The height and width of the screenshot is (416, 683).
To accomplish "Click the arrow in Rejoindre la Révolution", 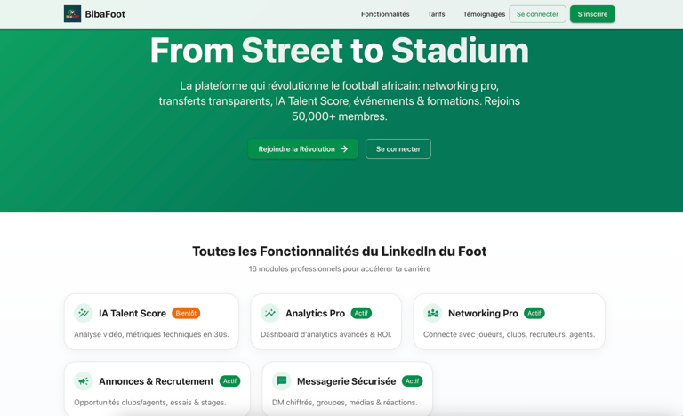I will click(x=344, y=149).
